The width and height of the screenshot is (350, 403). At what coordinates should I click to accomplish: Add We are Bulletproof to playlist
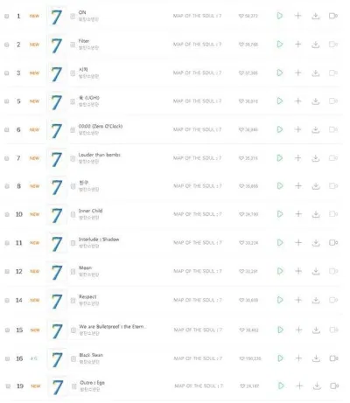pyautogui.click(x=298, y=330)
